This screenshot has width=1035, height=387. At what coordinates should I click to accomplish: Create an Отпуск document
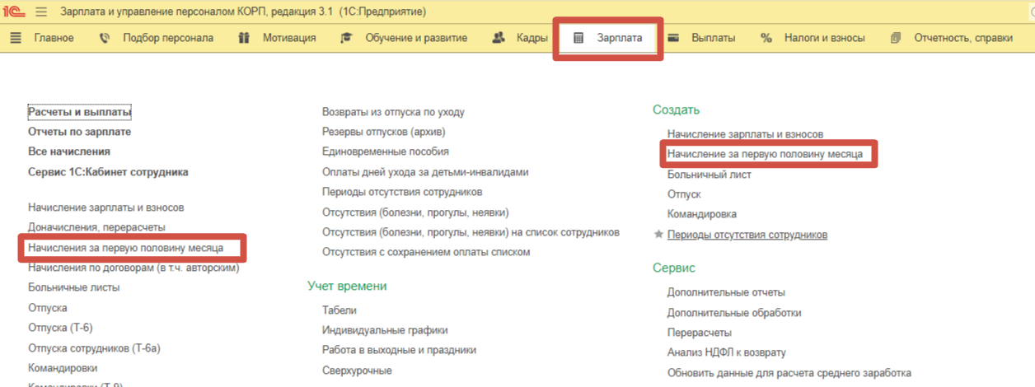pos(684,194)
